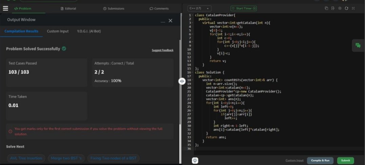Image resolution: width=365 pixels, height=165 pixels.
Task: Click the Suggest Feedback link
Action: point(162,50)
